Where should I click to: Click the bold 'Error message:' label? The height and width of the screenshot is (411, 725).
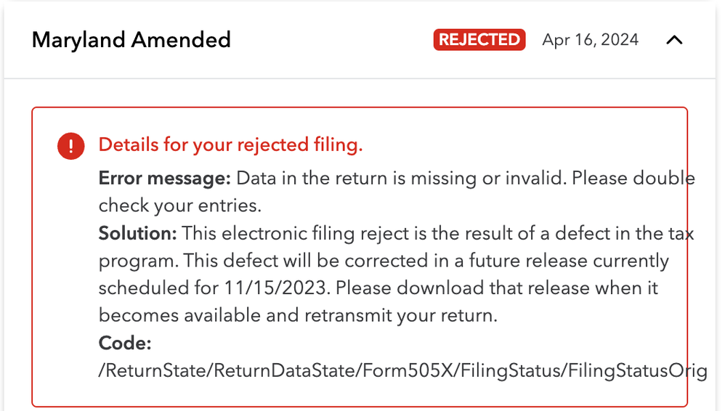(x=165, y=179)
